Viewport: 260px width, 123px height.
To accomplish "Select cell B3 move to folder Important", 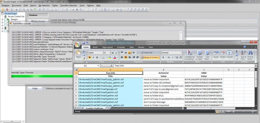I will click(x=164, y=79).
